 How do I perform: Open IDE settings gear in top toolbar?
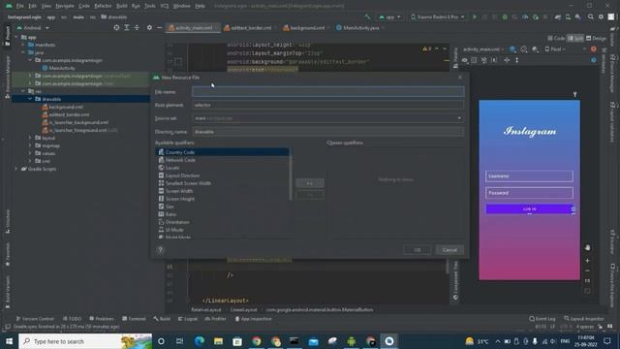click(x=601, y=17)
